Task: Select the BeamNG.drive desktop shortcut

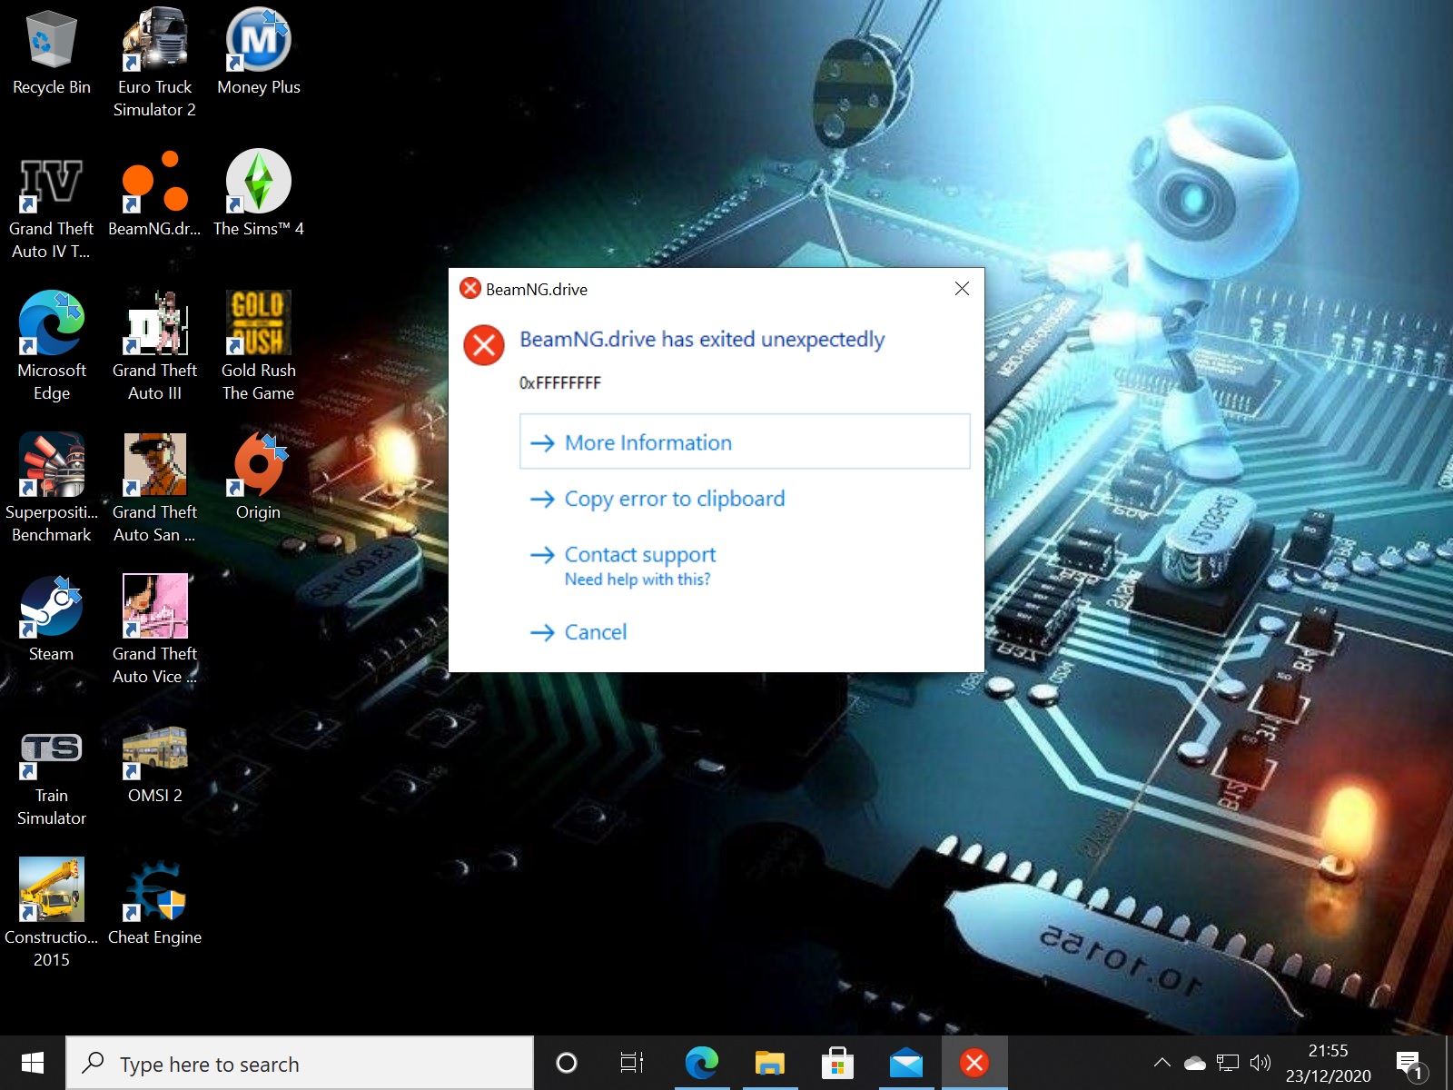Action: (x=154, y=194)
